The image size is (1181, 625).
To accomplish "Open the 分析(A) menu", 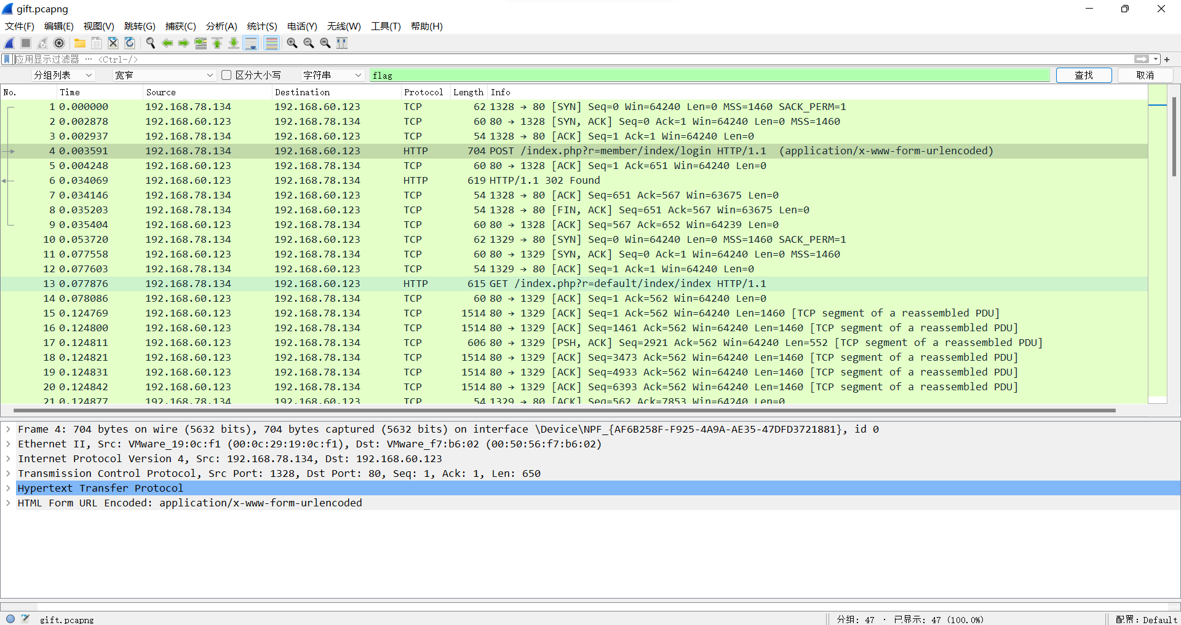I will [x=221, y=26].
